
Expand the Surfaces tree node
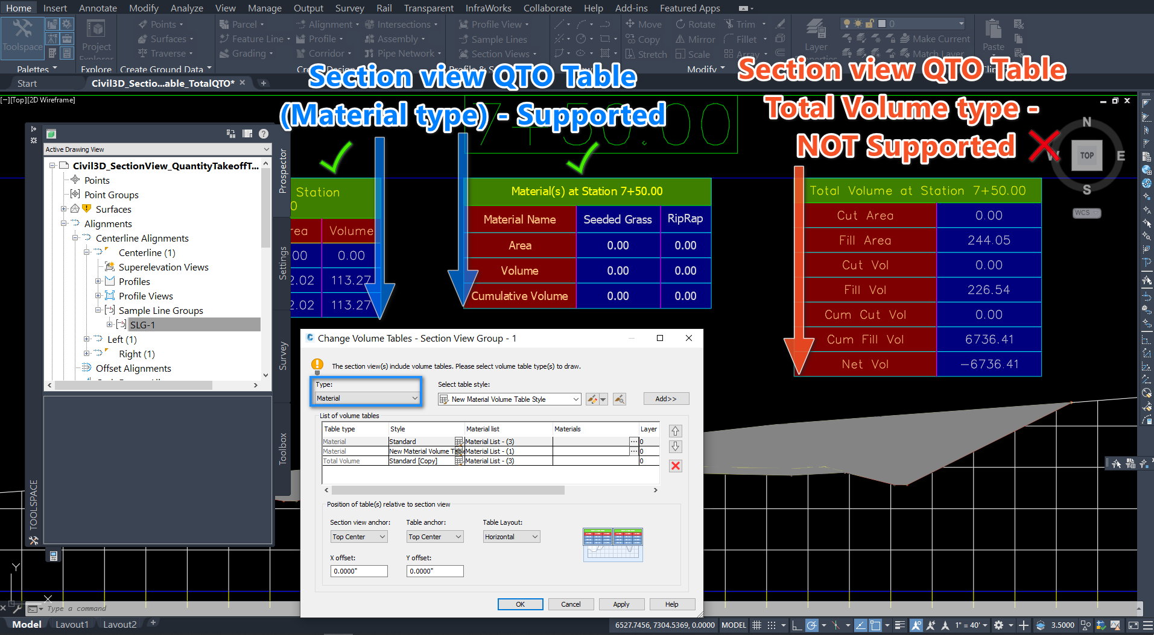[63, 209]
